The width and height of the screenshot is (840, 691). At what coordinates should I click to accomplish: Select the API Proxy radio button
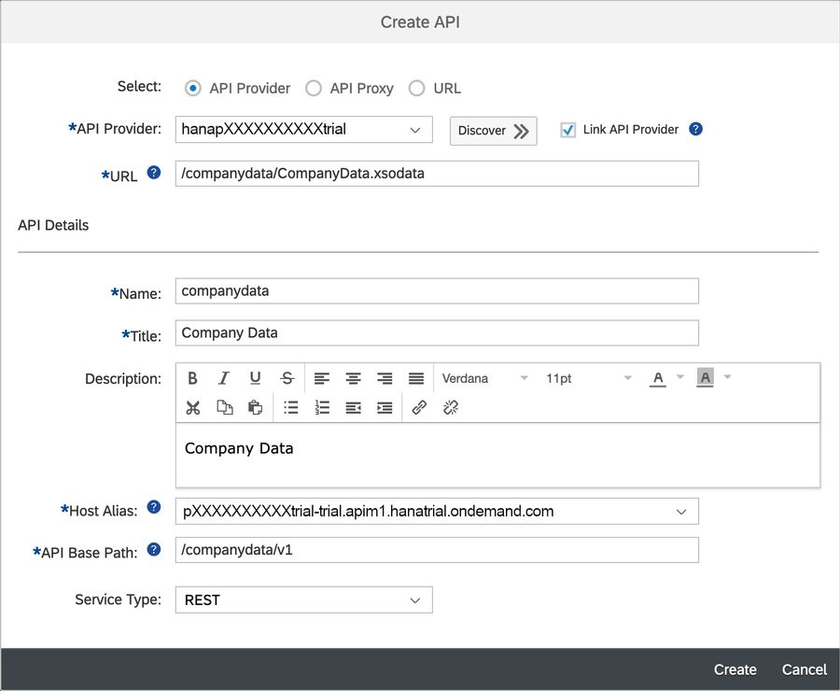coord(314,89)
